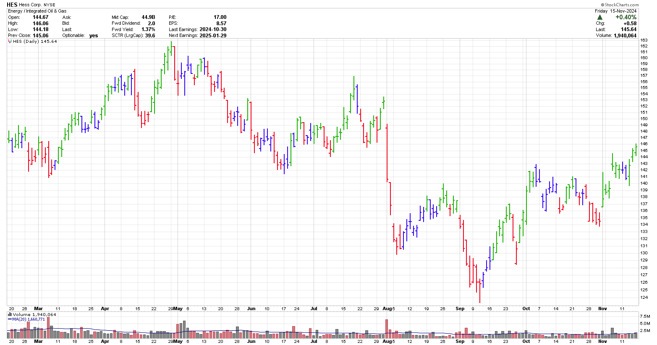Click the 'Friday 15-Nov-2024' date header
Image resolution: width=657 pixels, height=345 pixels.
[x=616, y=11]
